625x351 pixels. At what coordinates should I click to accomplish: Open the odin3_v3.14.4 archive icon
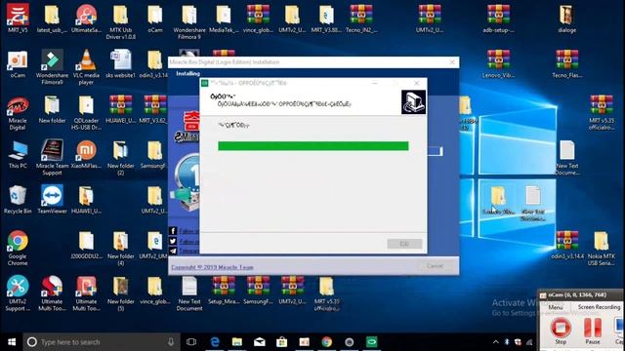566,245
